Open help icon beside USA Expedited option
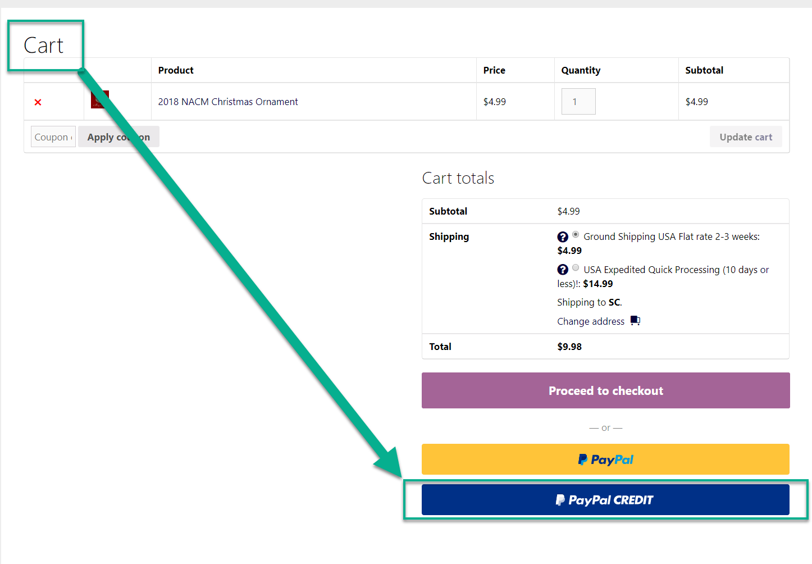This screenshot has width=812, height=564. (x=563, y=270)
